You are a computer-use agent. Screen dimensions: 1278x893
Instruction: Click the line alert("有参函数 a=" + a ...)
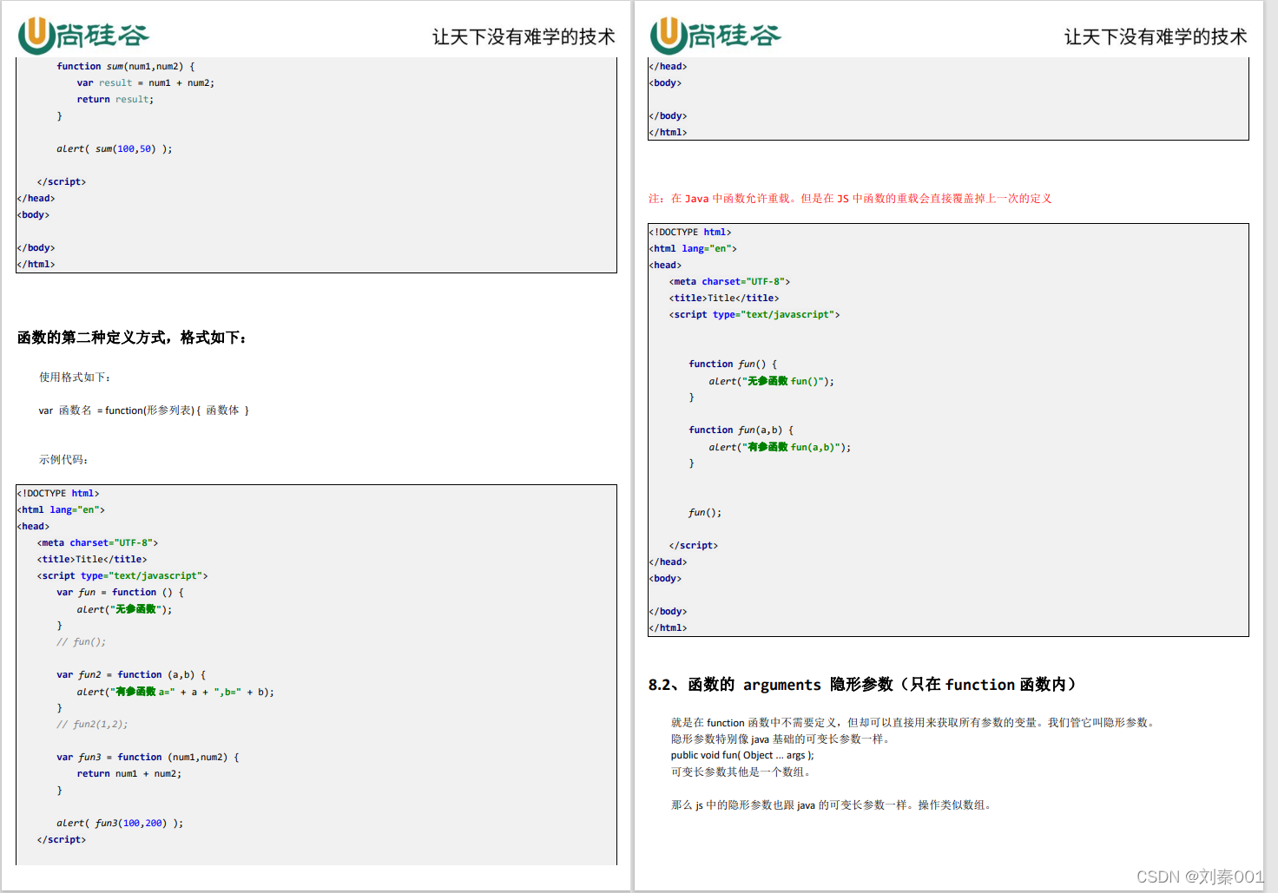coord(175,692)
